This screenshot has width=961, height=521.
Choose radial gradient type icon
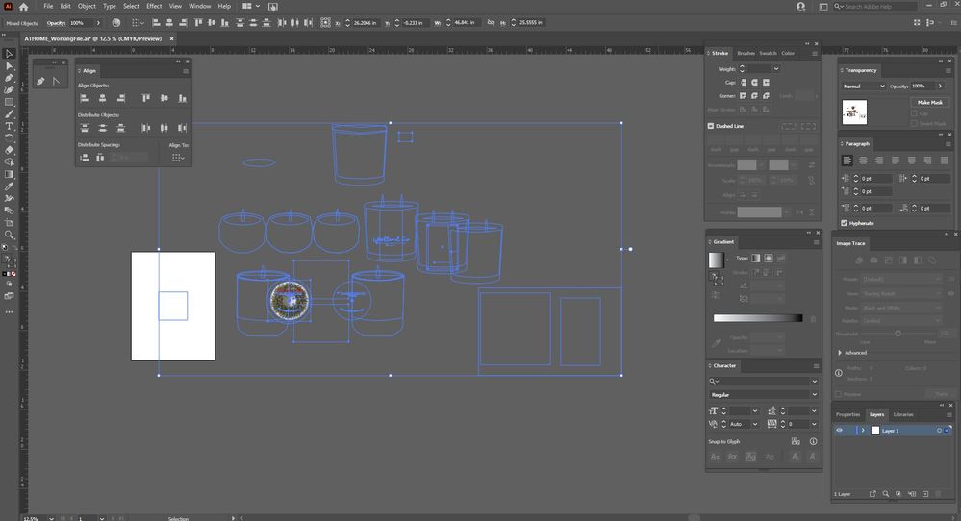768,258
